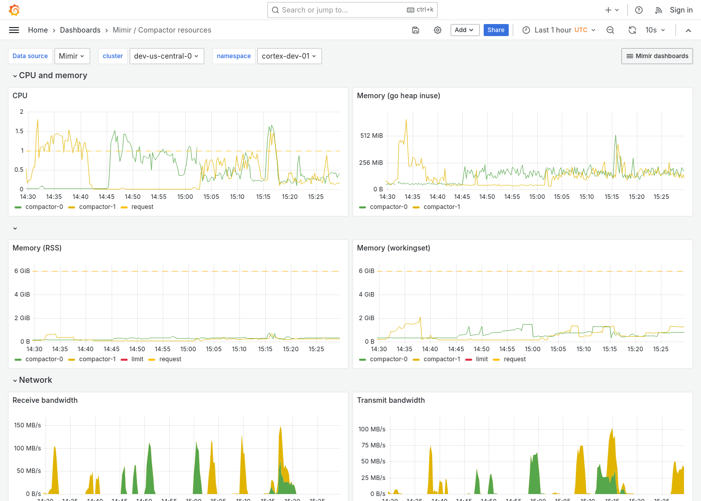
Task: Toggle the compactor-0 series in the CPU legend
Action: (x=44, y=206)
